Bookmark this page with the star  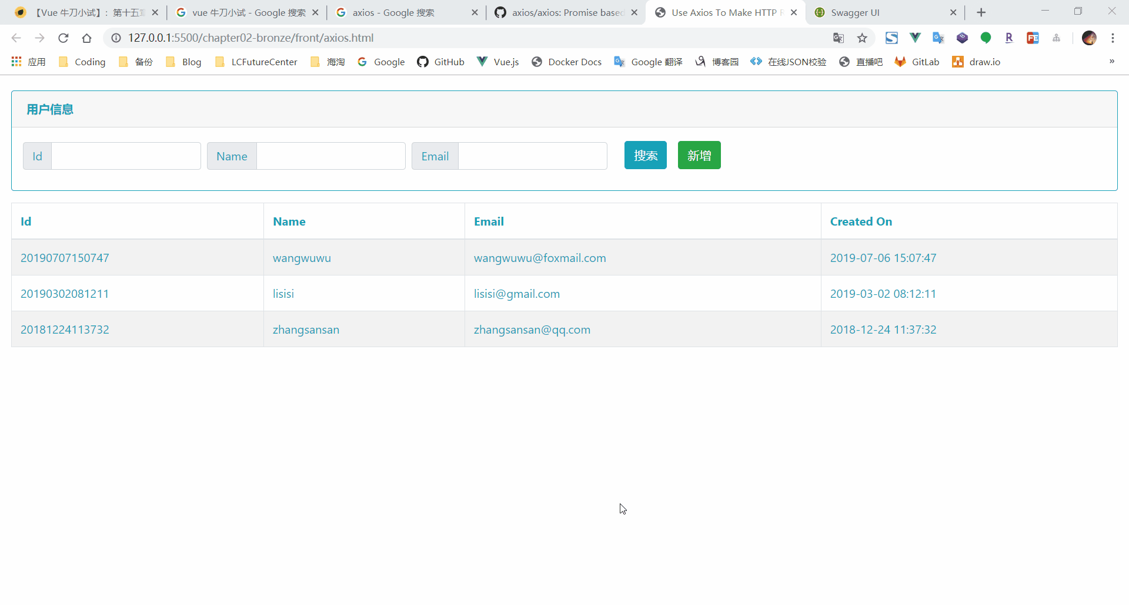[x=862, y=38]
